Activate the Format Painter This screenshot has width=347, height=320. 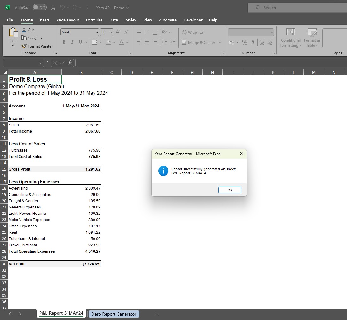click(x=37, y=46)
